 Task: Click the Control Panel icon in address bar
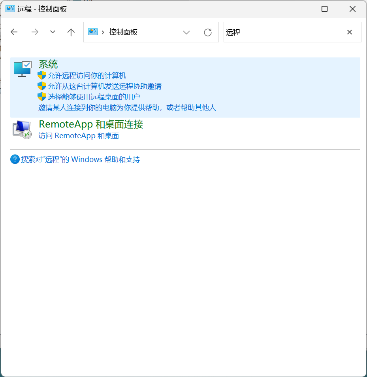pos(93,32)
